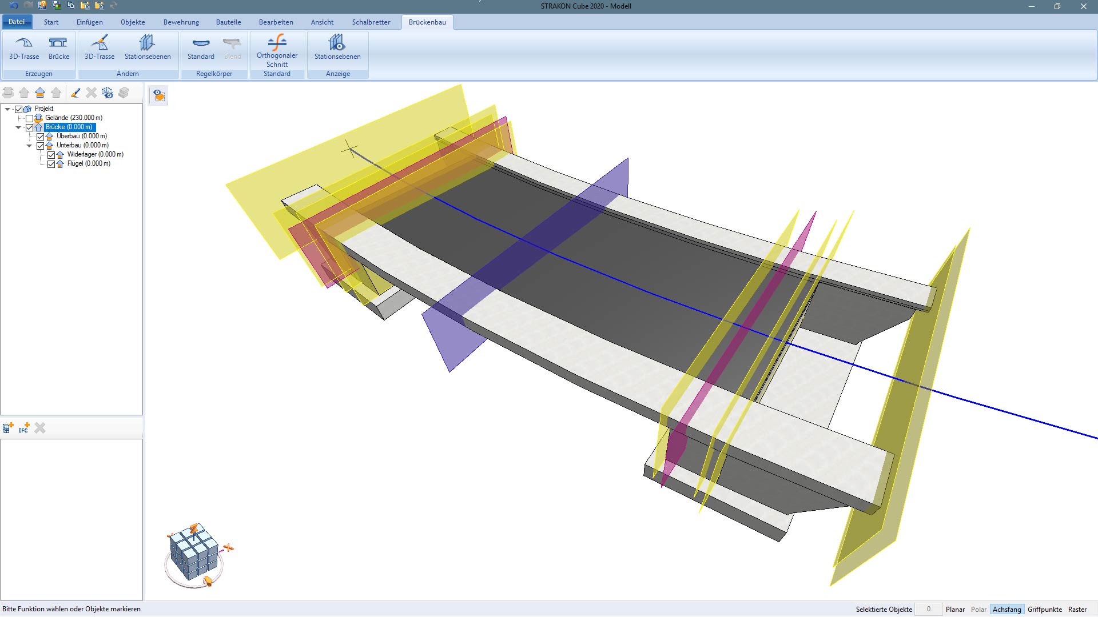Select the Flügel (0.000 m) tree row
Viewport: 1098px width, 617px height.
(89, 163)
